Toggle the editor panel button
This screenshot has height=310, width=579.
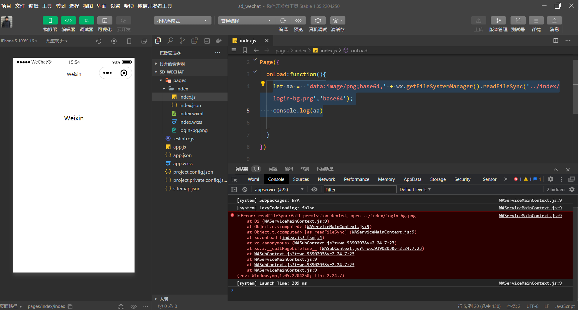(x=68, y=21)
